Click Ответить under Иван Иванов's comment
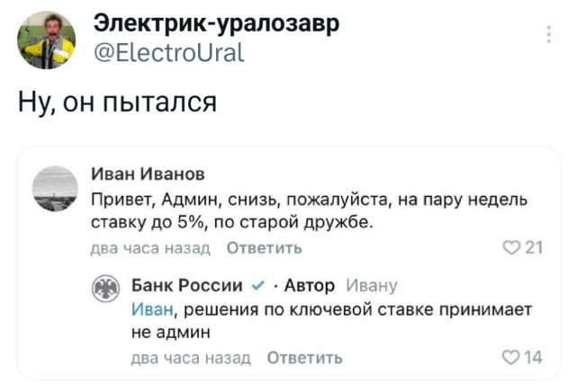Screen dimensions: 576x392 (x=264, y=248)
